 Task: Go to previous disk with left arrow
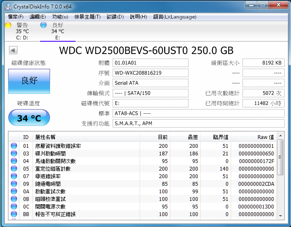(x=13, y=50)
